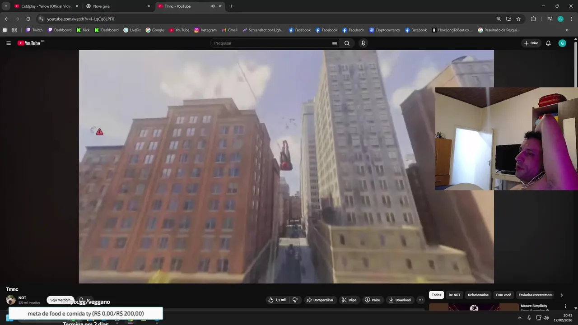Click the YouTube search magnifier button

coord(347,43)
